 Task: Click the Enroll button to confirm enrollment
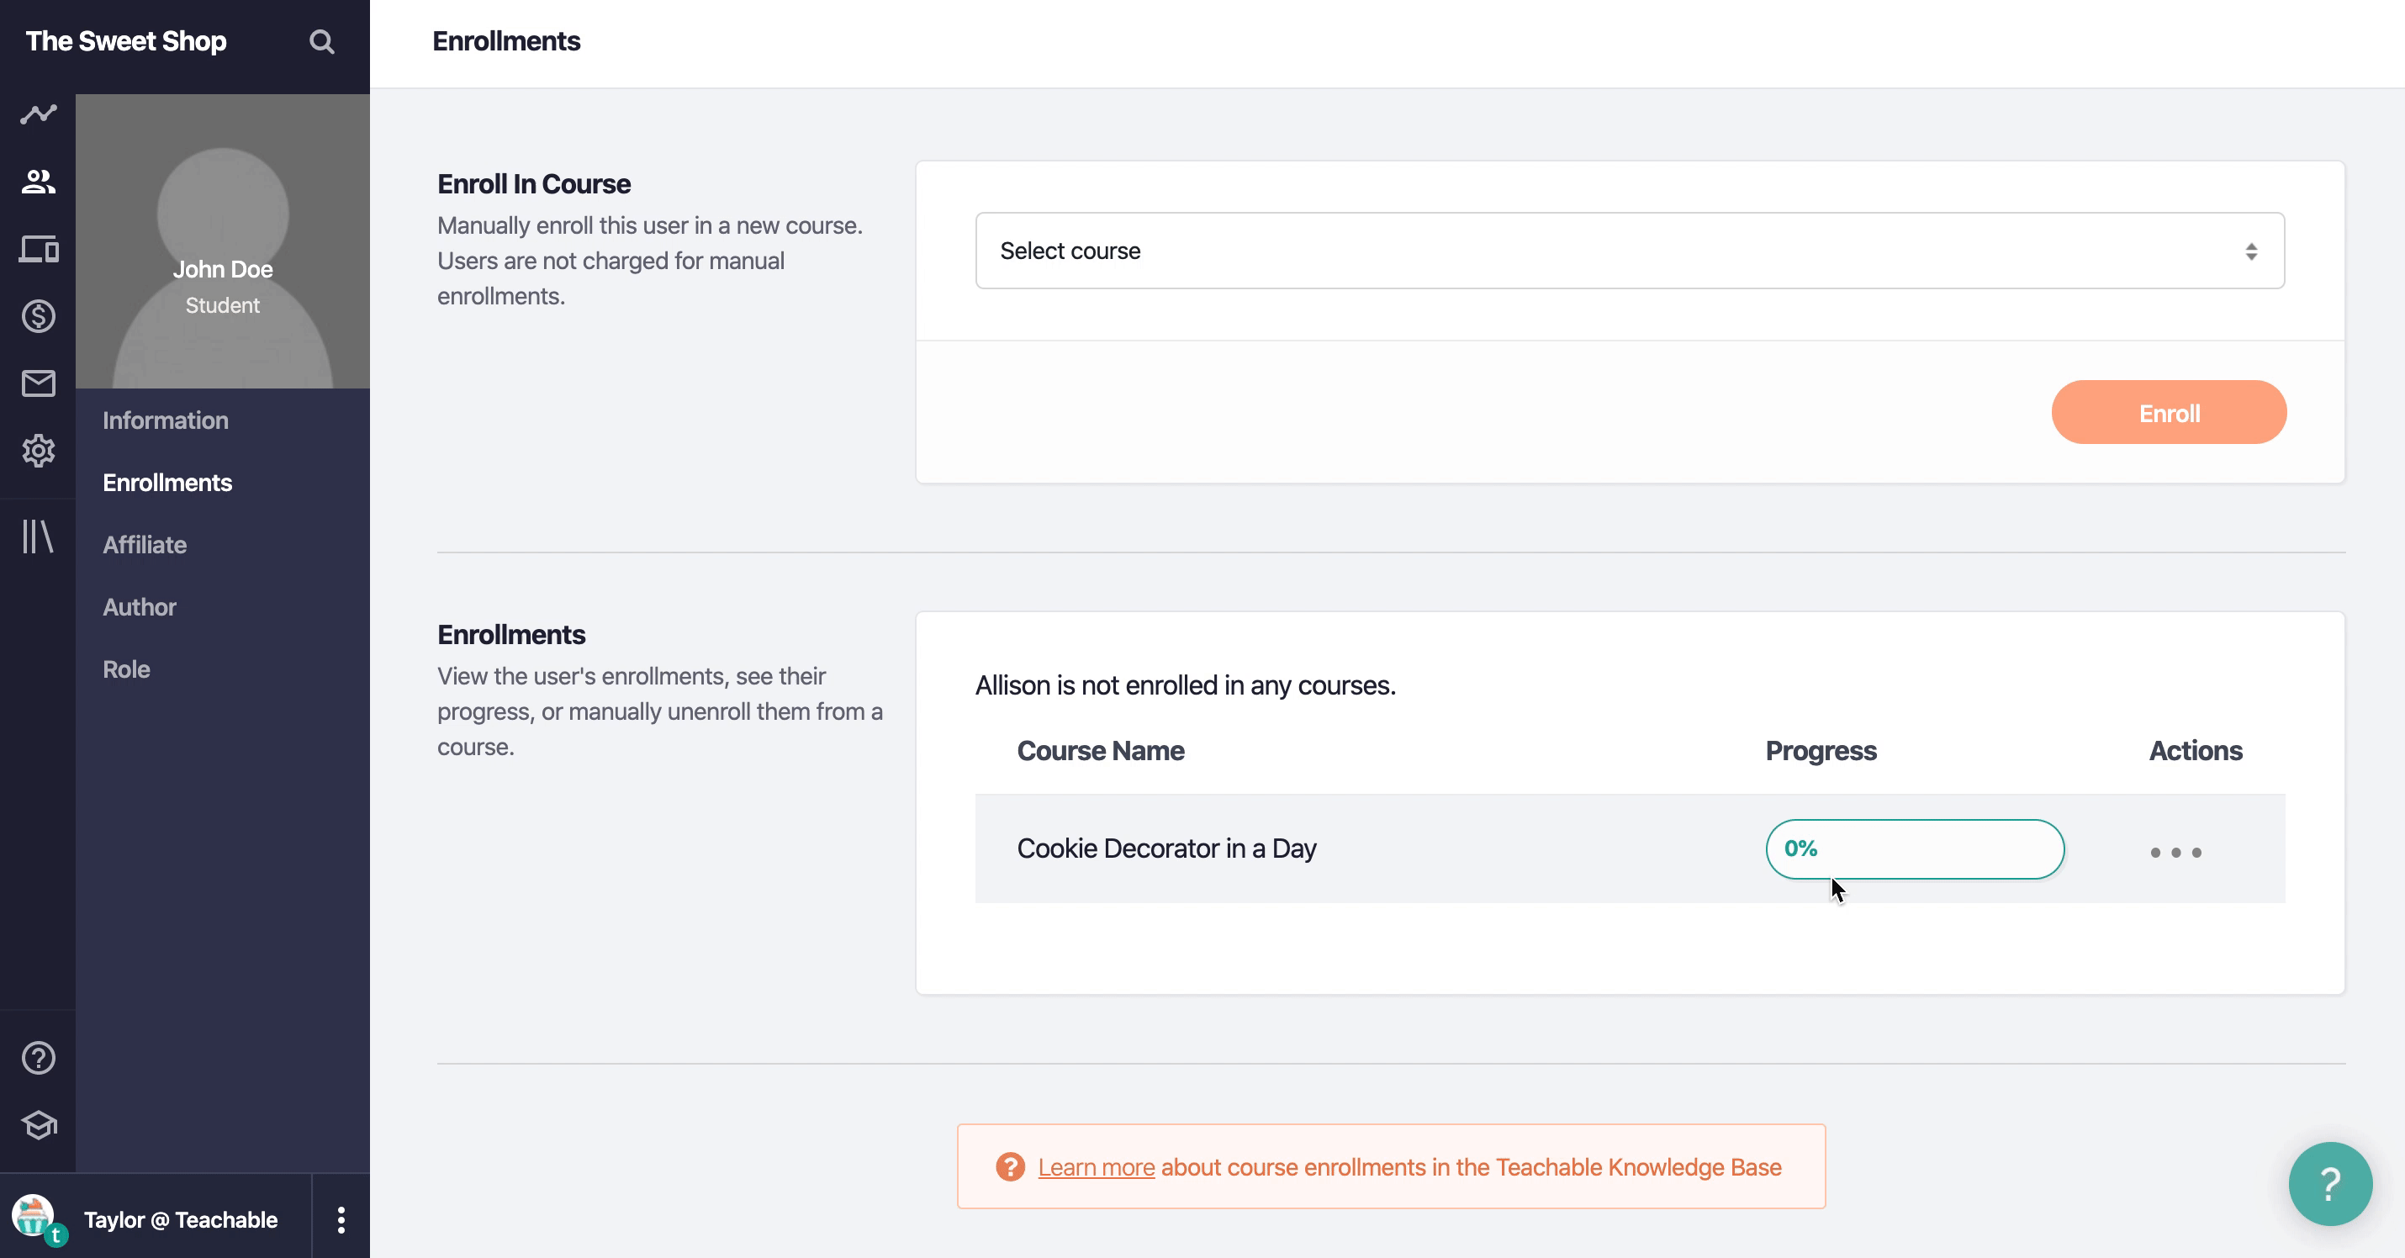click(2168, 414)
